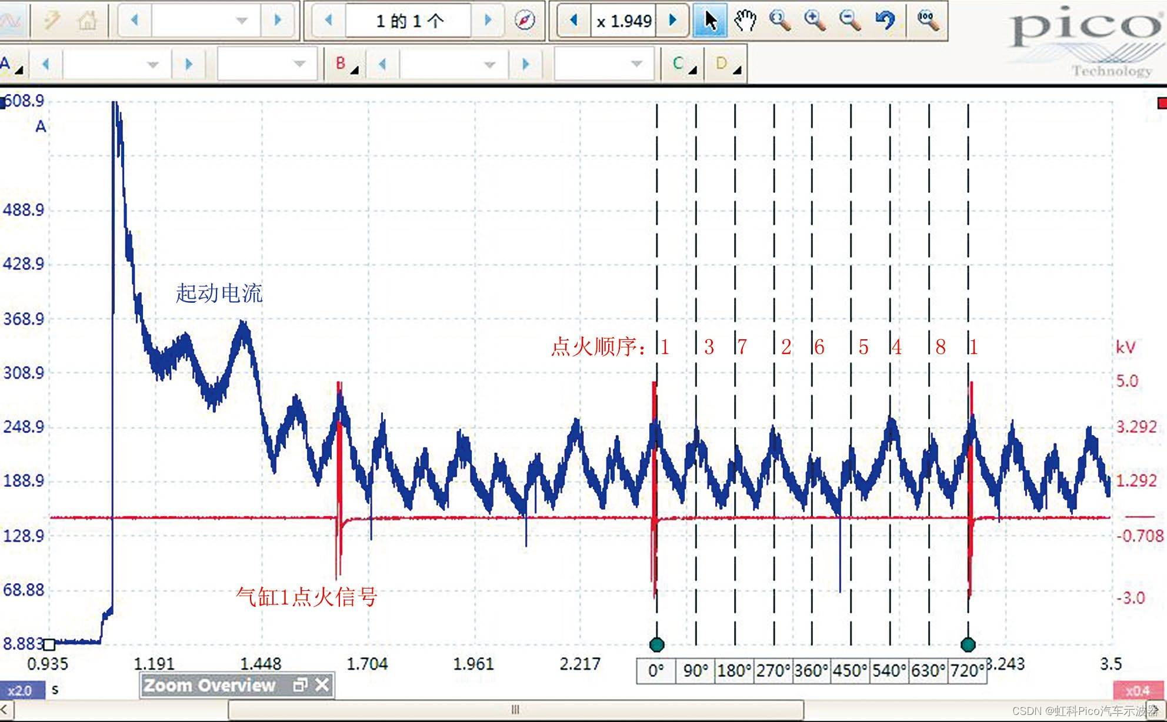
Task: Click the zoom-in magnifier tool
Action: pos(815,21)
